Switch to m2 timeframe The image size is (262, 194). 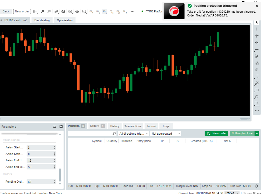tap(98, 12)
